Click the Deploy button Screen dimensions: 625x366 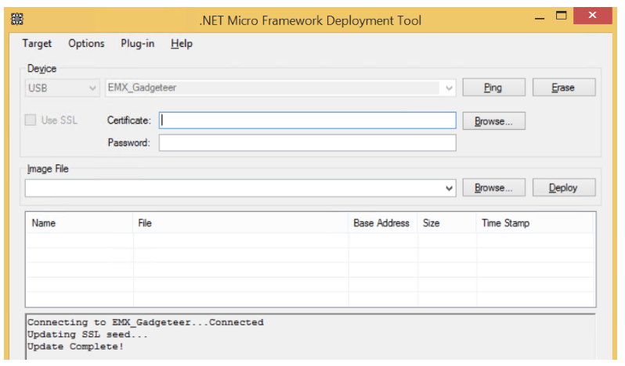click(x=564, y=188)
